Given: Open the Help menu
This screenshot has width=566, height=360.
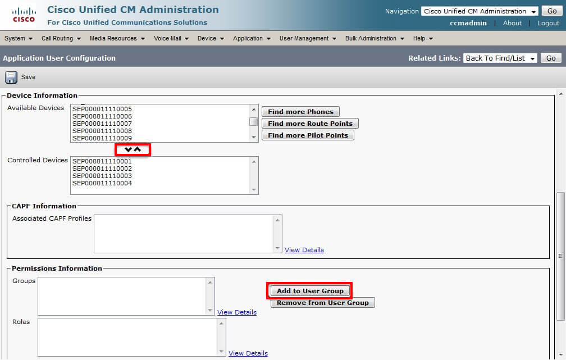Looking at the screenshot, I should click(423, 38).
